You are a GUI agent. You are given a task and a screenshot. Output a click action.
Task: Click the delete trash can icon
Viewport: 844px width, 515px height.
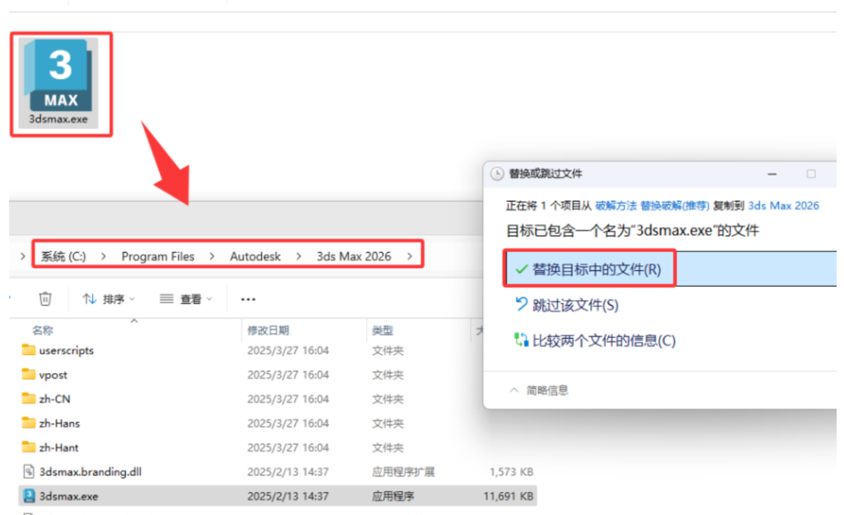click(x=45, y=298)
